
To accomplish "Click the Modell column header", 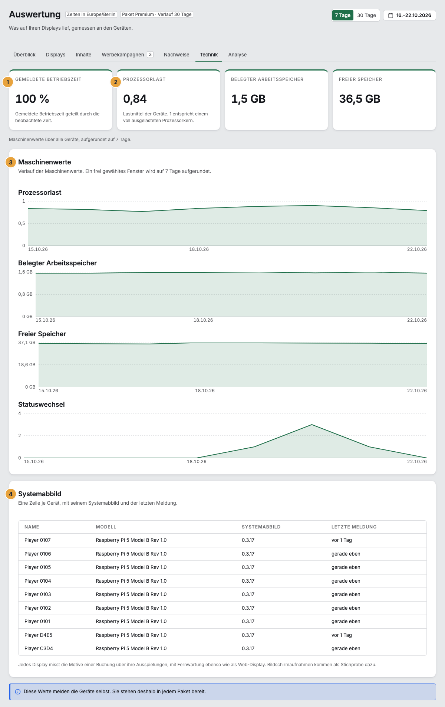I will [106, 527].
